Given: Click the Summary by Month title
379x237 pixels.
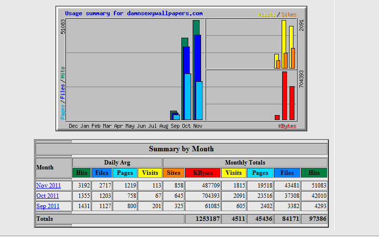Looking at the screenshot, I should [181, 149].
